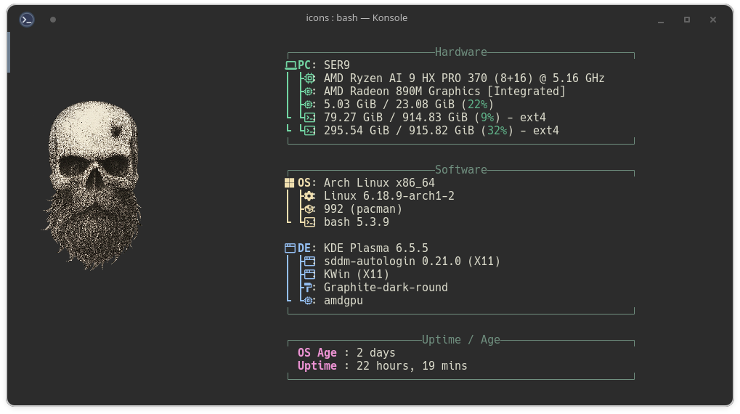Maximize the Konsole window
Screen dimensions: 740x414
point(686,20)
